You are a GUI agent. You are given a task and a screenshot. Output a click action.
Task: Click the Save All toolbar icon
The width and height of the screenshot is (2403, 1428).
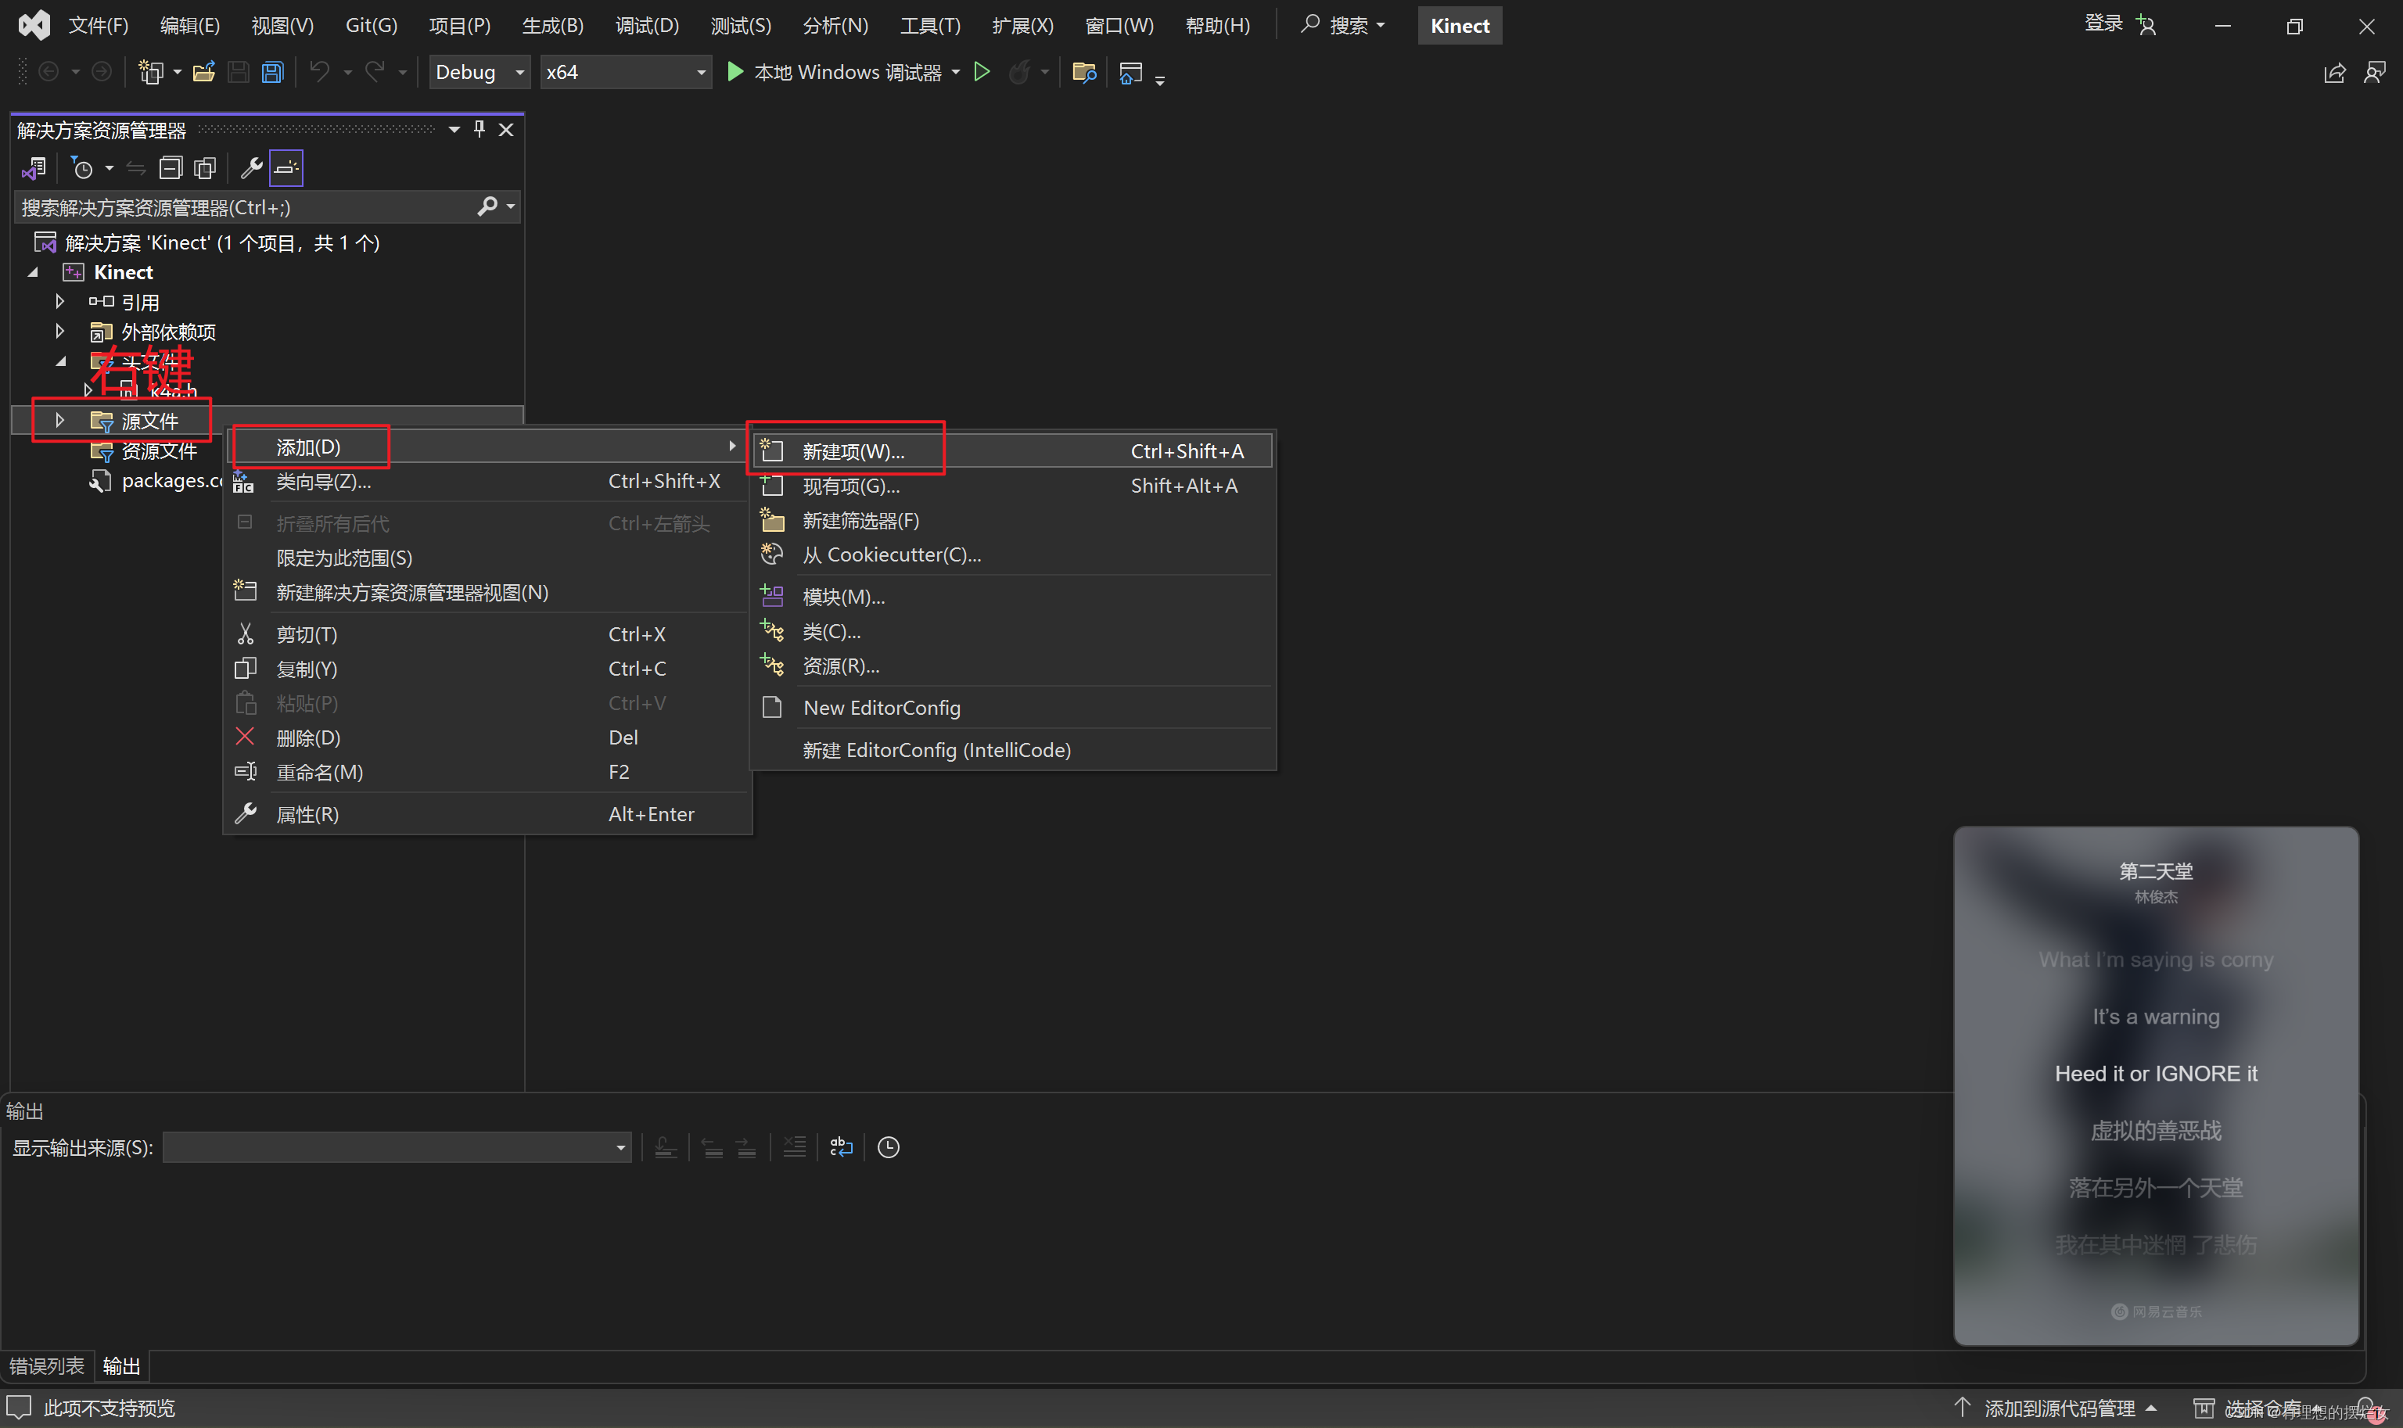272,72
